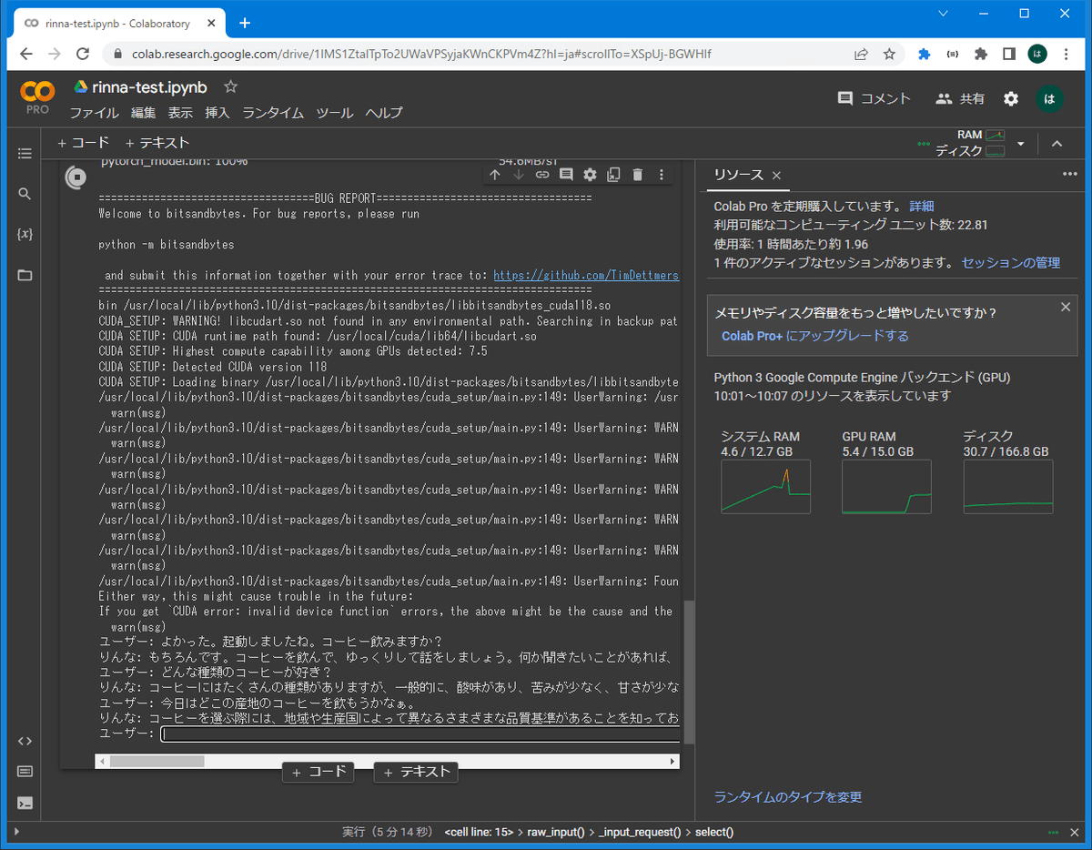
Task: Open browser side panel icon
Action: pyautogui.click(x=1008, y=54)
